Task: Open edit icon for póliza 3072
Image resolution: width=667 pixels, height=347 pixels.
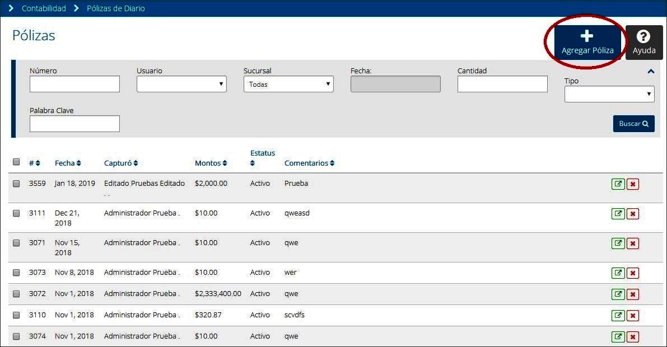Action: [x=618, y=294]
